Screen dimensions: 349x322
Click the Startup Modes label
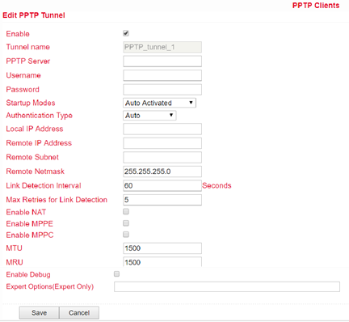click(x=31, y=103)
